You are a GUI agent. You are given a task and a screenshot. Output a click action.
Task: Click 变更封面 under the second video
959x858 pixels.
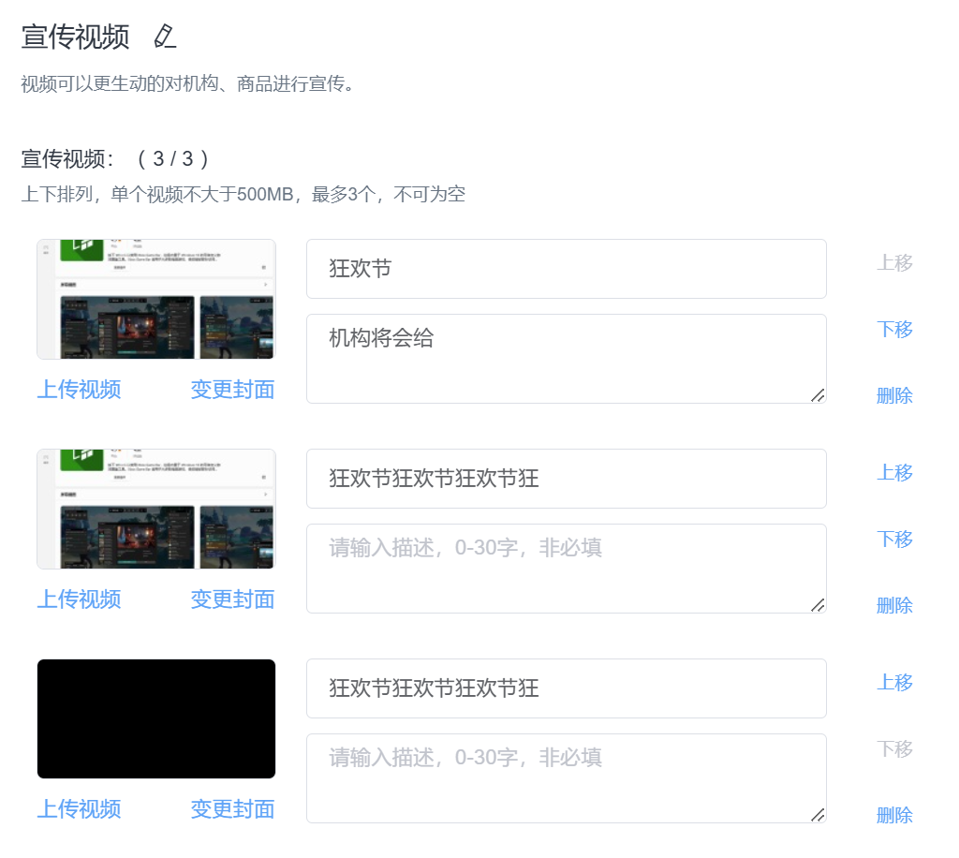[232, 599]
